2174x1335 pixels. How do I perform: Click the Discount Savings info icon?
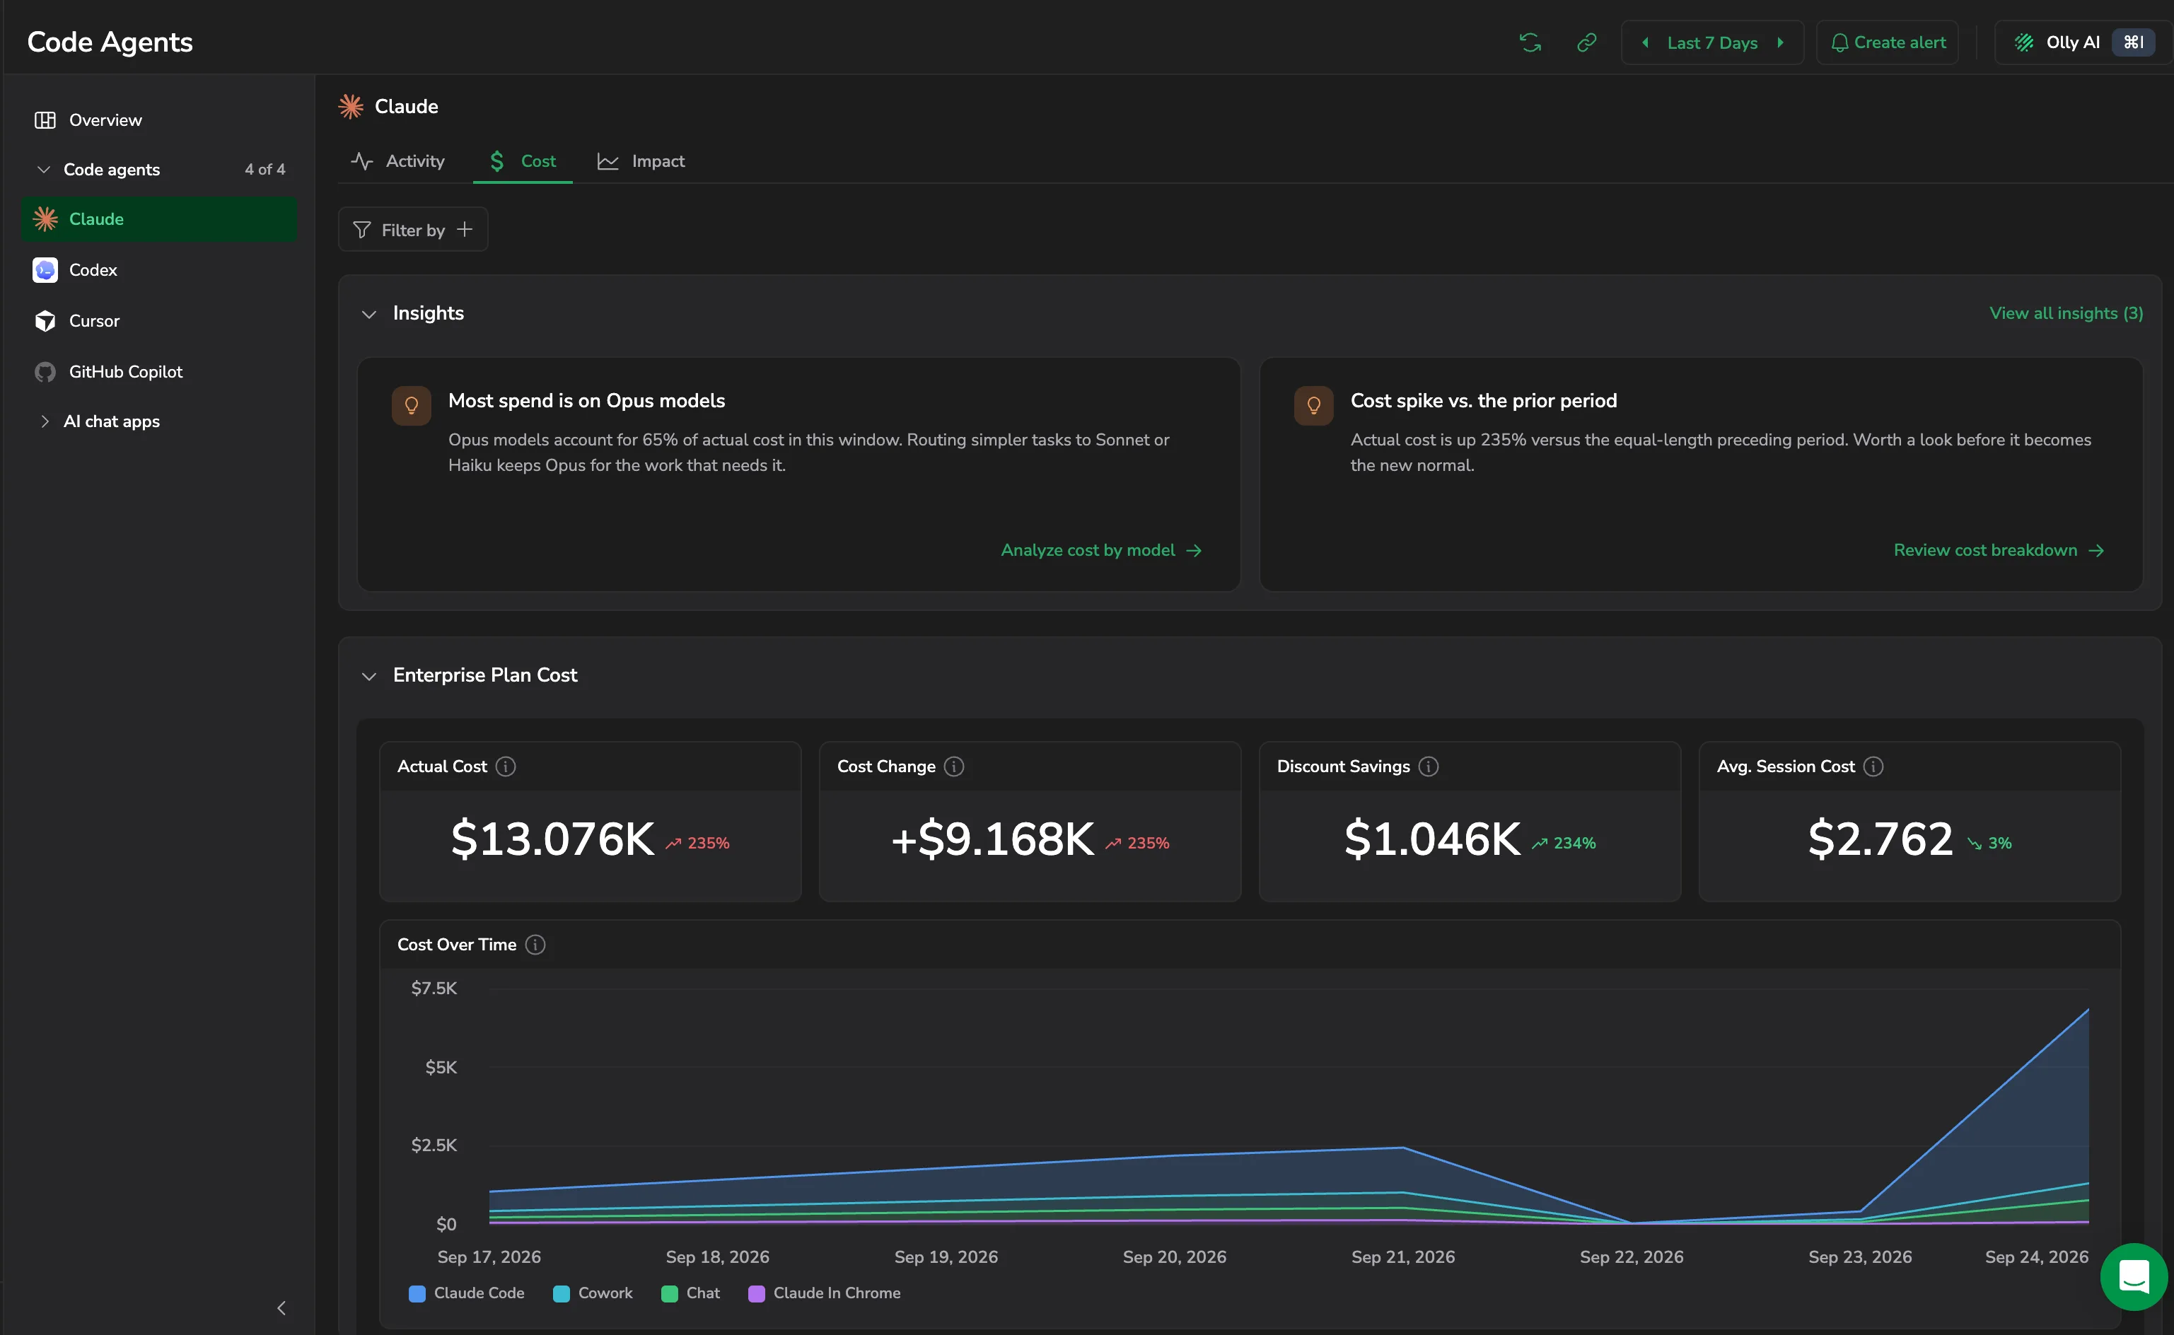tap(1429, 766)
